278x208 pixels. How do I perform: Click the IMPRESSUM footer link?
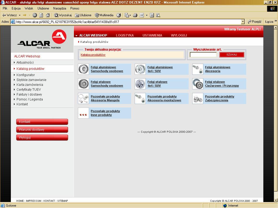(33, 201)
